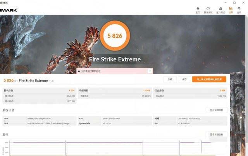Select the combined score (综合分数) row
248x156 pixels.
point(190,90)
